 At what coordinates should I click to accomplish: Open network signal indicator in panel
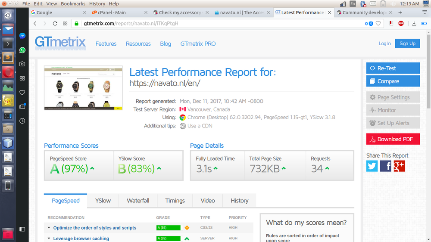point(343,4)
